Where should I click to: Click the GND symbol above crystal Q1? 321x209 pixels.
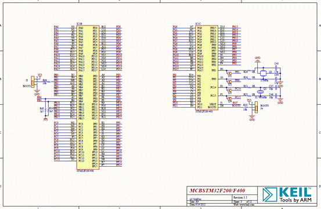coord(258,59)
